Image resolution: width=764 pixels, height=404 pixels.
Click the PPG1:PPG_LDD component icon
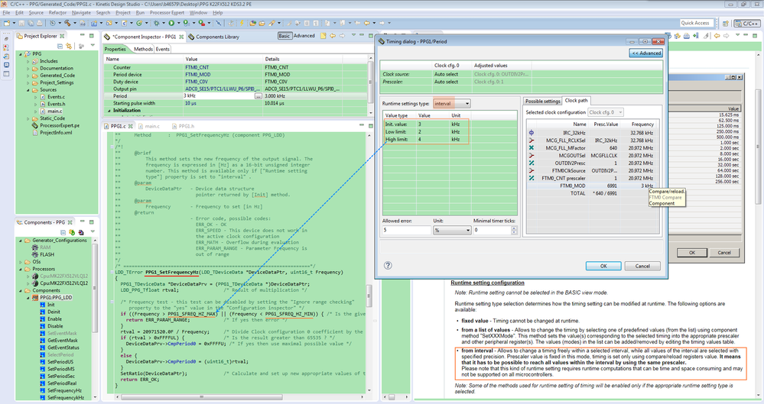click(x=35, y=297)
